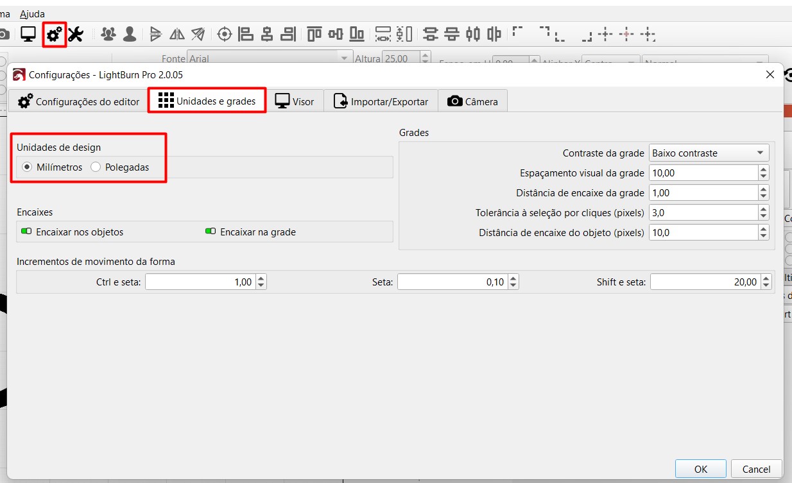Open settings with the gears toolbar icon

55,34
